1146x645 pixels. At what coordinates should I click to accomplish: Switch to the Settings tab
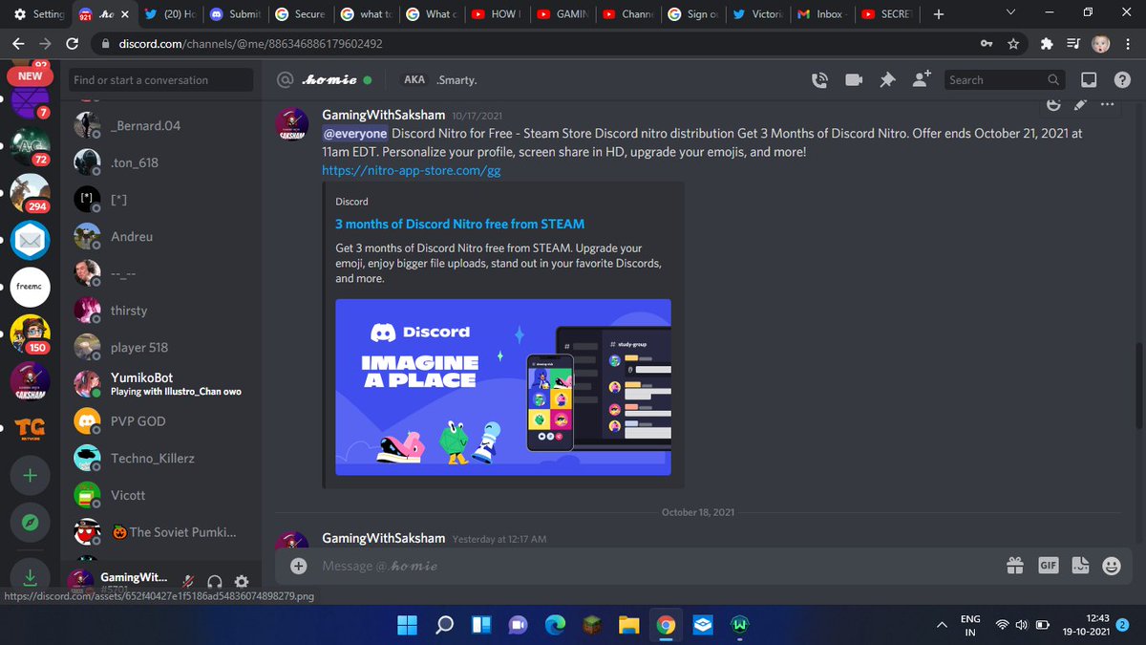(x=39, y=14)
